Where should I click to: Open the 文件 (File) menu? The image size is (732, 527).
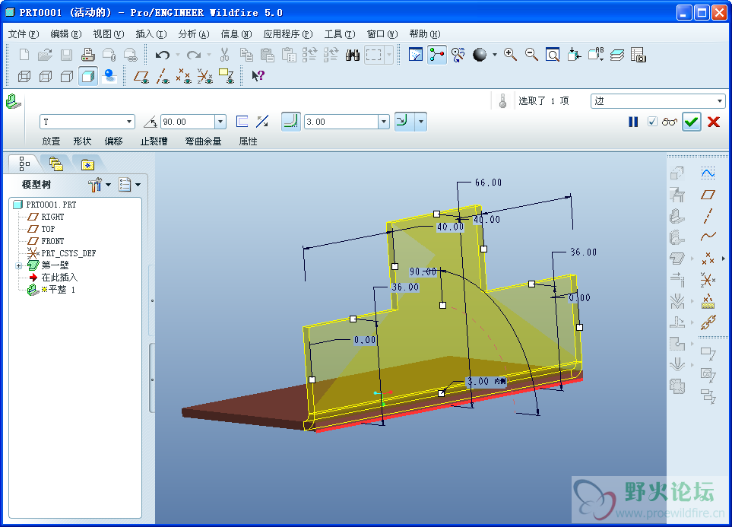[x=23, y=34]
